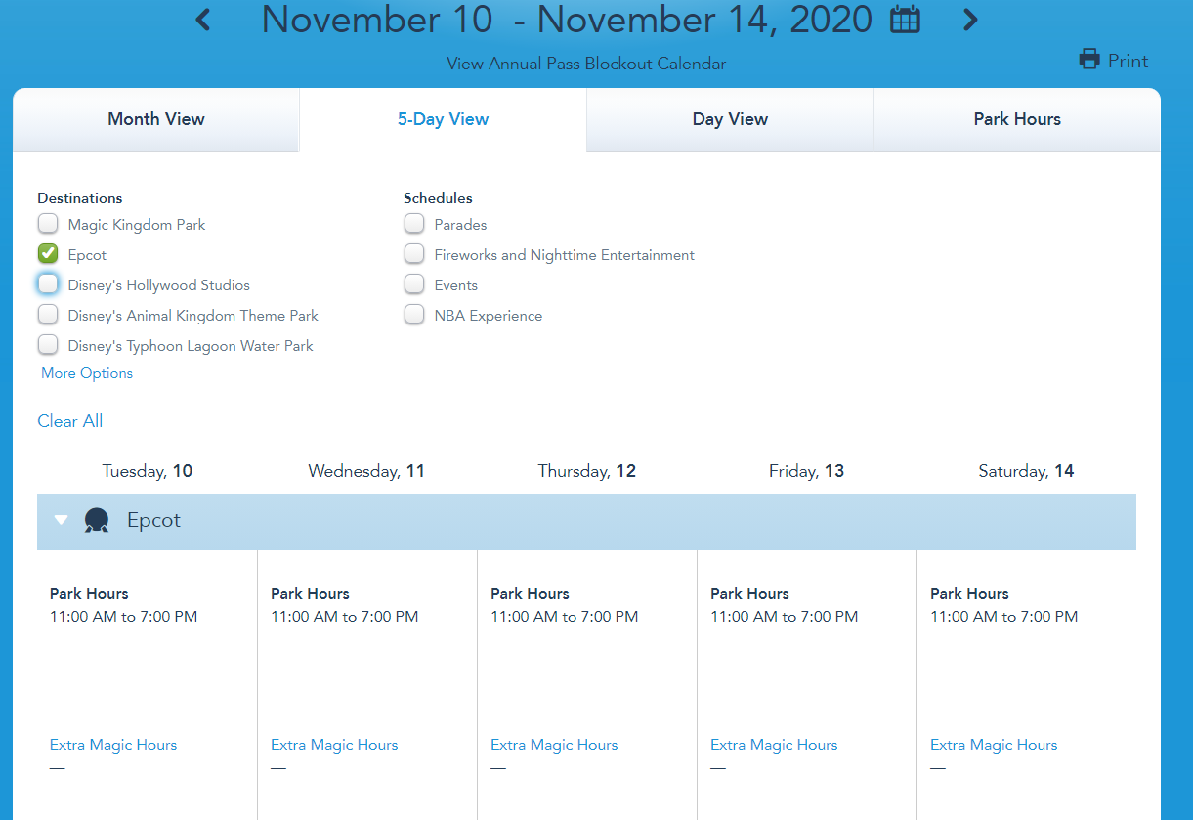Click the Clear All link
The image size is (1193, 820).
[x=69, y=421]
